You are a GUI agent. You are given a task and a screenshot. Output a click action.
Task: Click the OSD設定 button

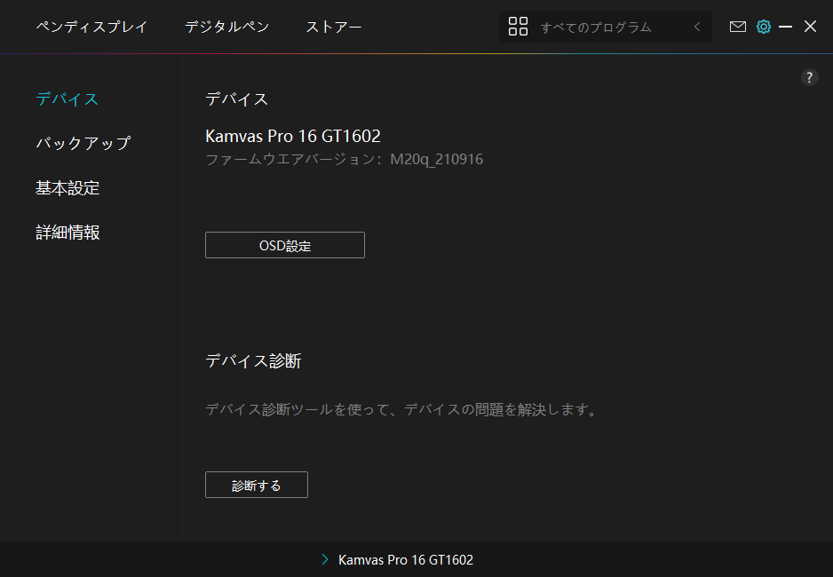click(x=285, y=245)
